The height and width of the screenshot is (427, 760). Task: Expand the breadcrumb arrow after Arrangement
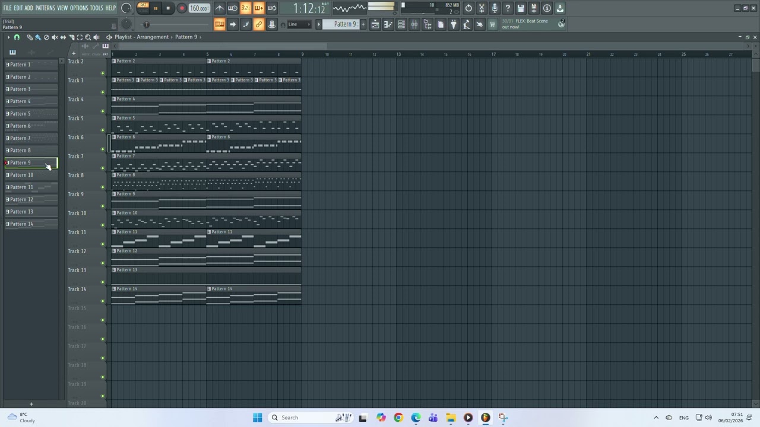click(x=172, y=37)
